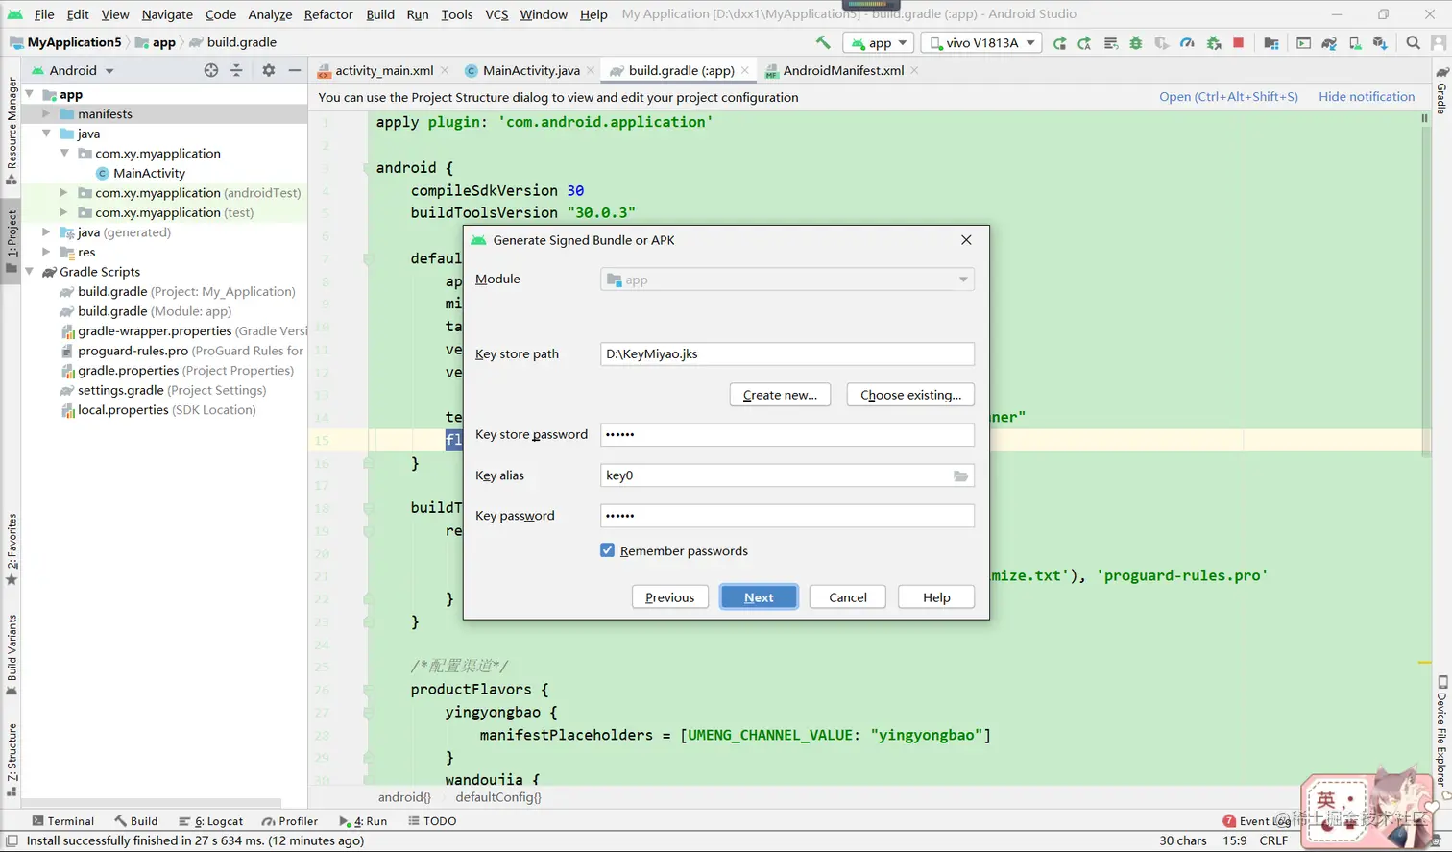1452x852 pixels.
Task: Open the SDK Manager icon
Action: (x=1380, y=42)
